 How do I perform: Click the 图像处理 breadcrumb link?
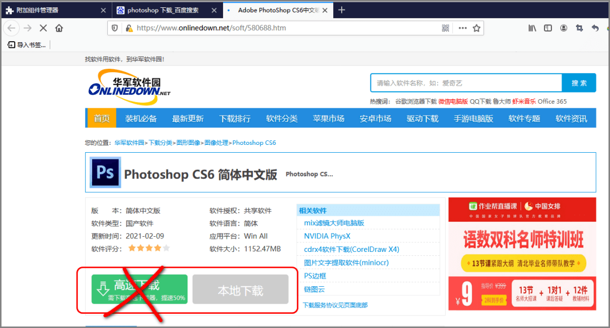pos(216,143)
